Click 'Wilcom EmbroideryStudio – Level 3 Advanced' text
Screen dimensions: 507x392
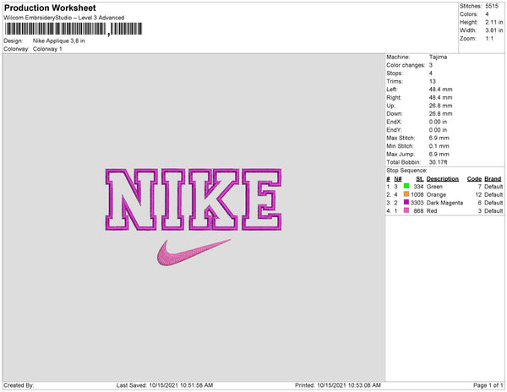tap(64, 18)
